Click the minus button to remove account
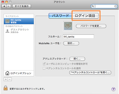Viewport: 119px width, 94px height. tap(10, 79)
